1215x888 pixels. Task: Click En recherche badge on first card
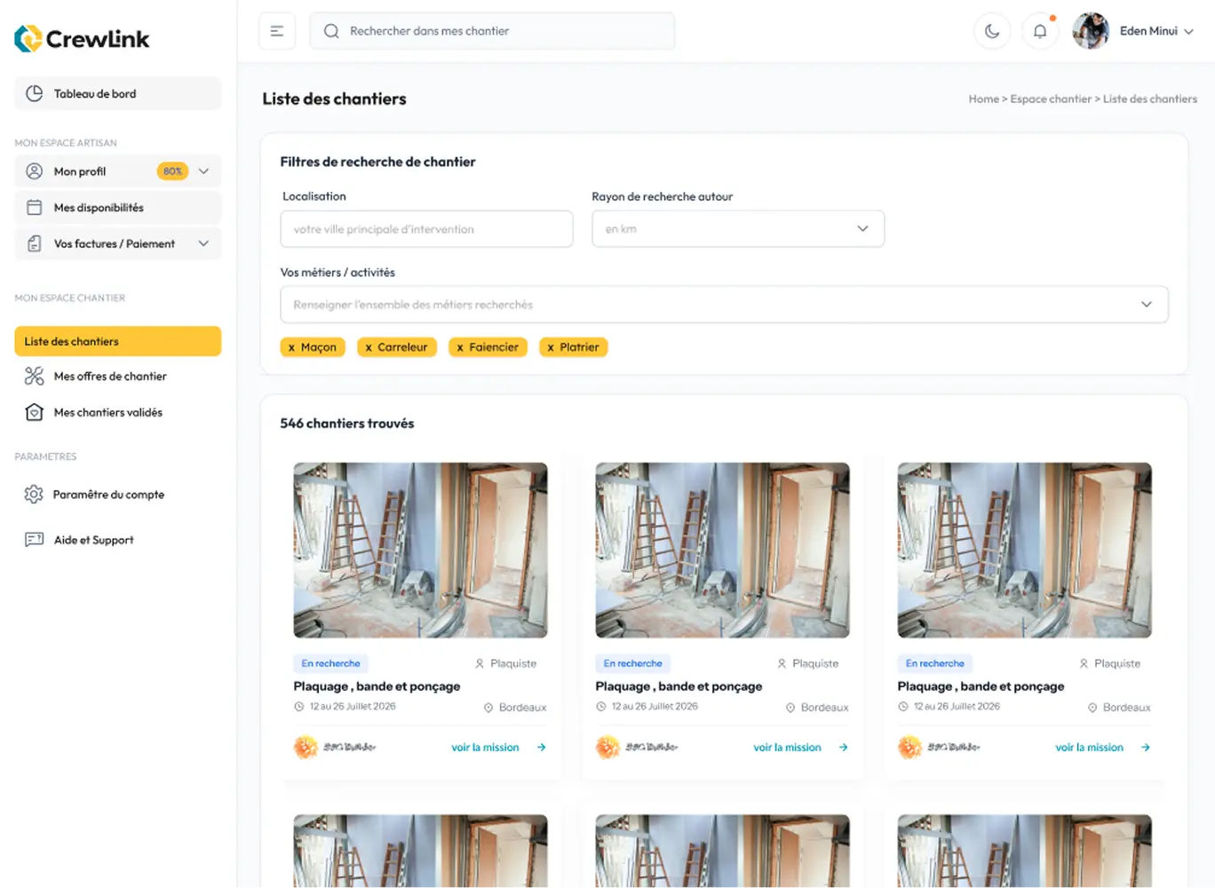tap(330, 663)
